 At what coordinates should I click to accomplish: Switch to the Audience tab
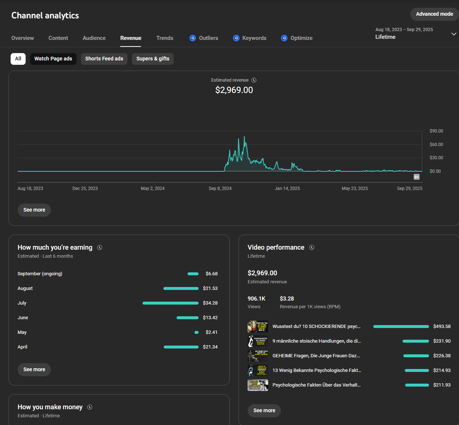coord(94,38)
